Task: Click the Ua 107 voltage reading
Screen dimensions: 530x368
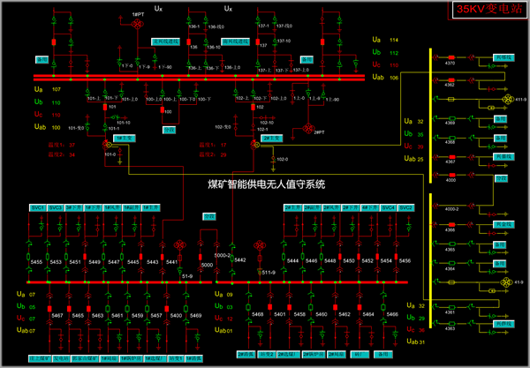Action: point(48,89)
